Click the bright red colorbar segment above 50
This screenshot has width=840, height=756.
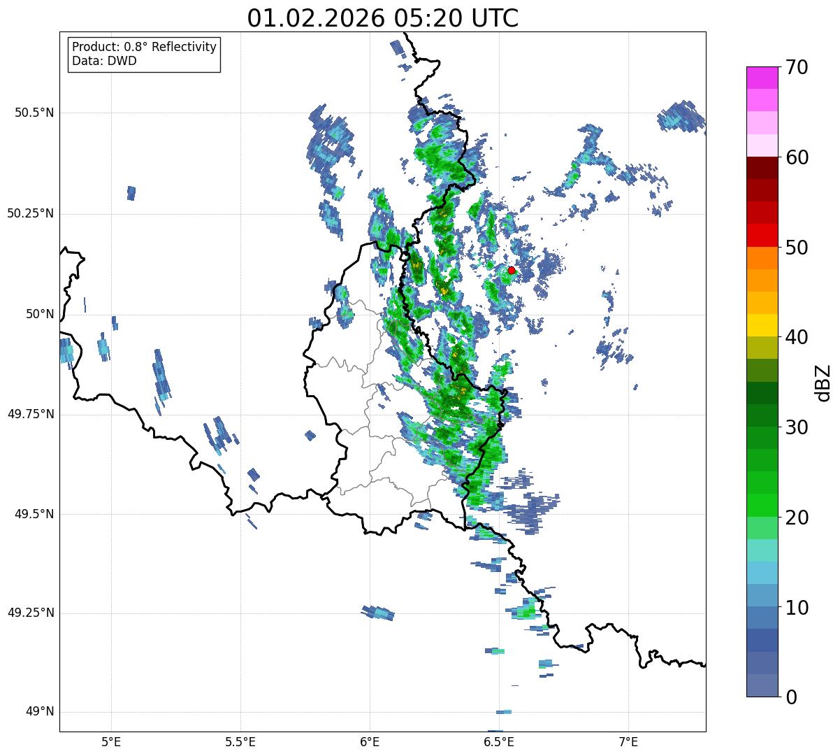761,235
